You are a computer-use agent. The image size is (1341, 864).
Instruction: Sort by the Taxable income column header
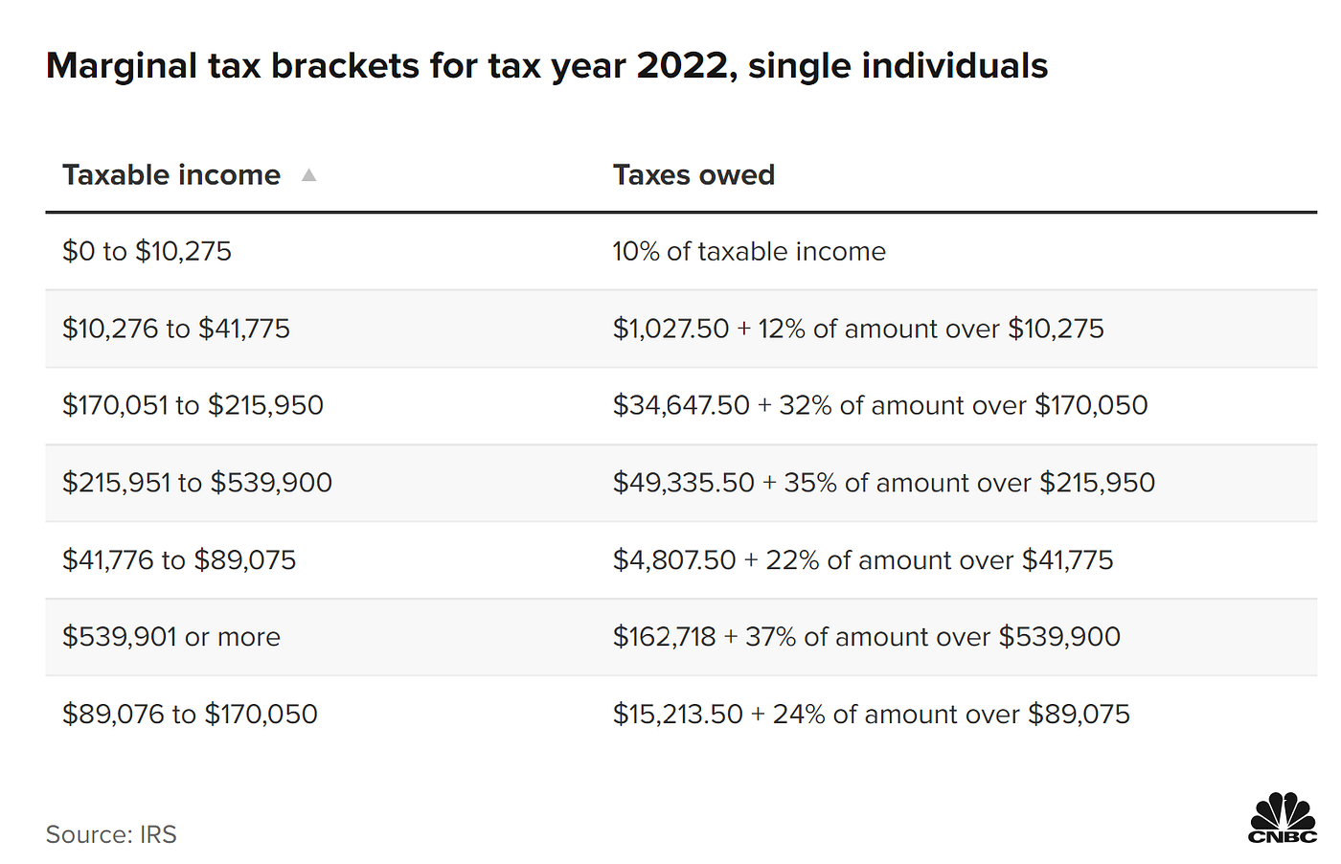pos(171,175)
